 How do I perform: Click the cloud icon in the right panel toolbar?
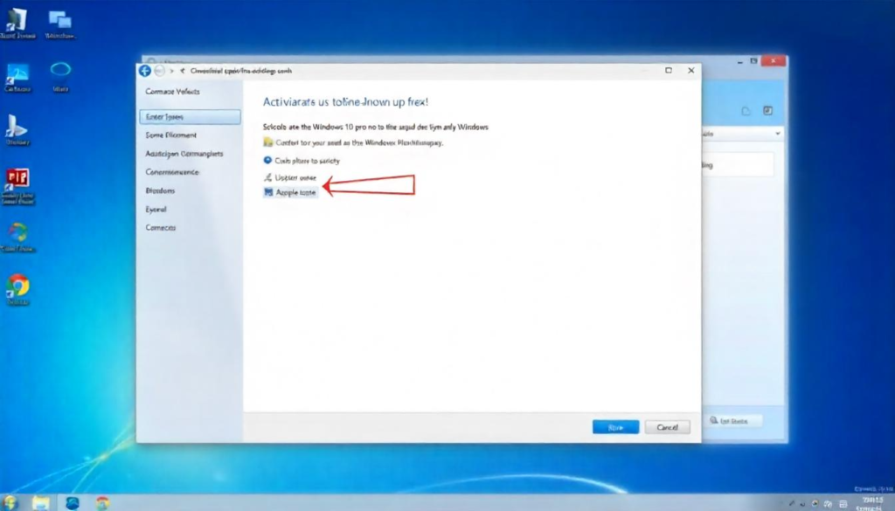coord(746,111)
